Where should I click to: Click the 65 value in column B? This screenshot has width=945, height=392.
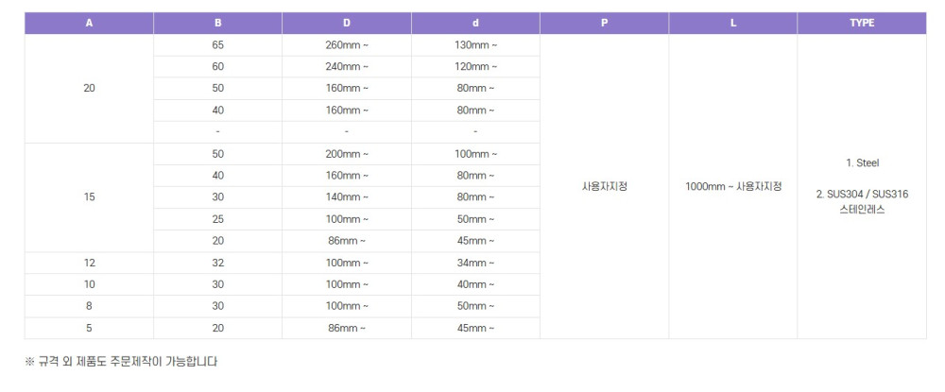(218, 44)
